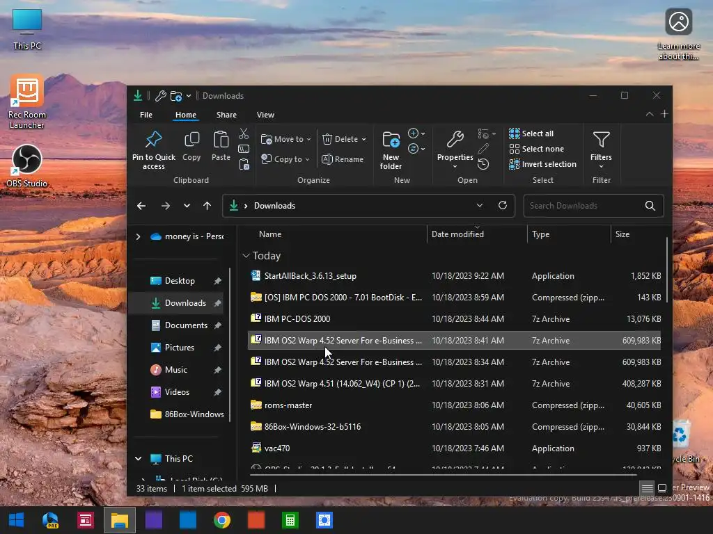Collapse the ribbon with the chevron
The width and height of the screenshot is (713, 534).
pos(650,114)
